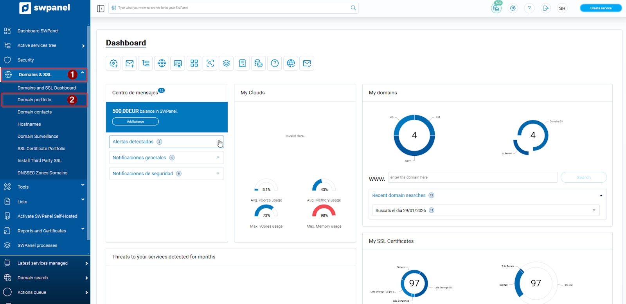Collapse the Recent domain searches panel
The image size is (626, 304).
[x=601, y=195]
